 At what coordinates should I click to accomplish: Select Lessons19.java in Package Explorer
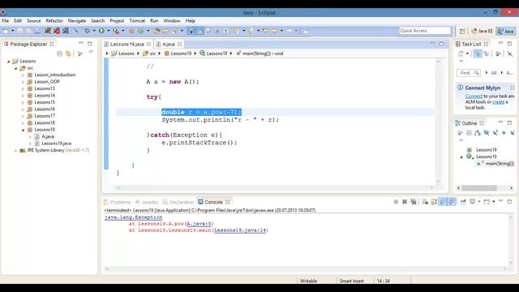[x=56, y=144]
